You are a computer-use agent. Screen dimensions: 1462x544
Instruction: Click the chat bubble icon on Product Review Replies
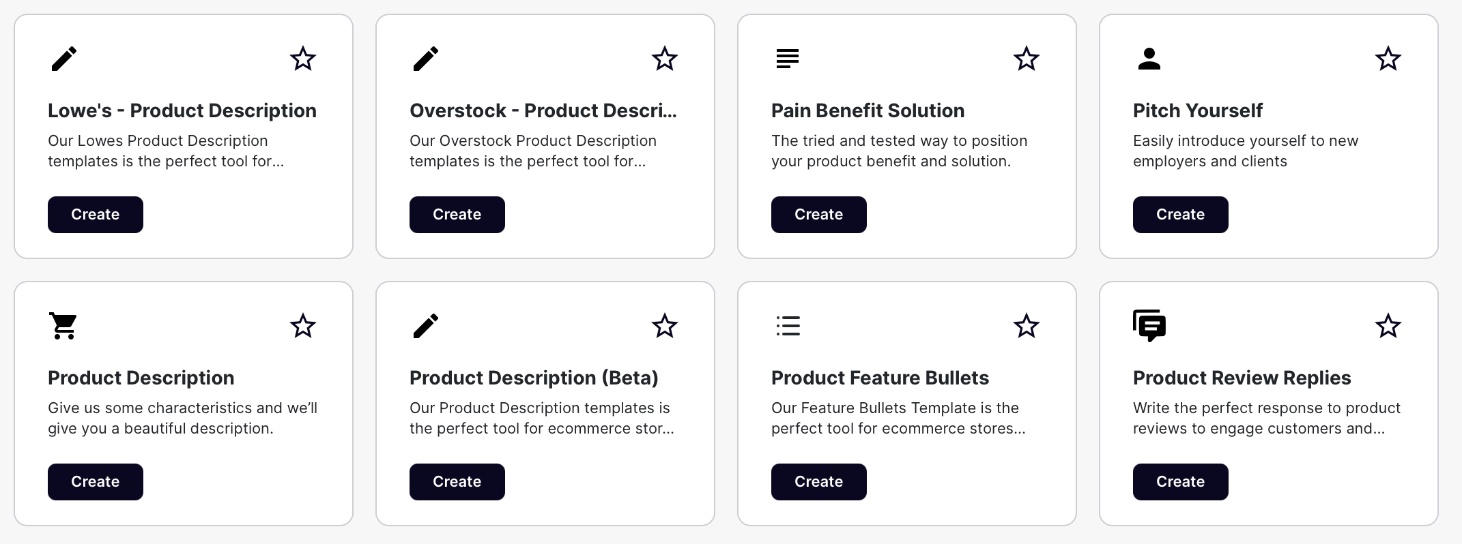(x=1149, y=326)
